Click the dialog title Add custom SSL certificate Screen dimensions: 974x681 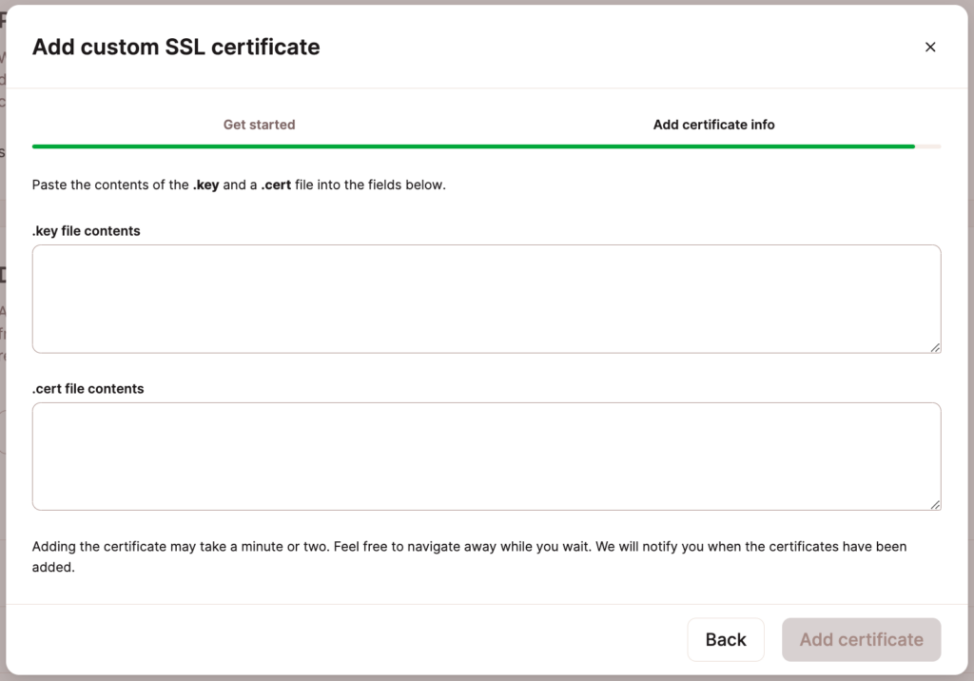176,47
